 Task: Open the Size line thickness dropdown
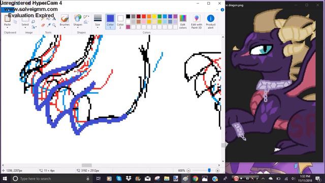[x=97, y=21]
